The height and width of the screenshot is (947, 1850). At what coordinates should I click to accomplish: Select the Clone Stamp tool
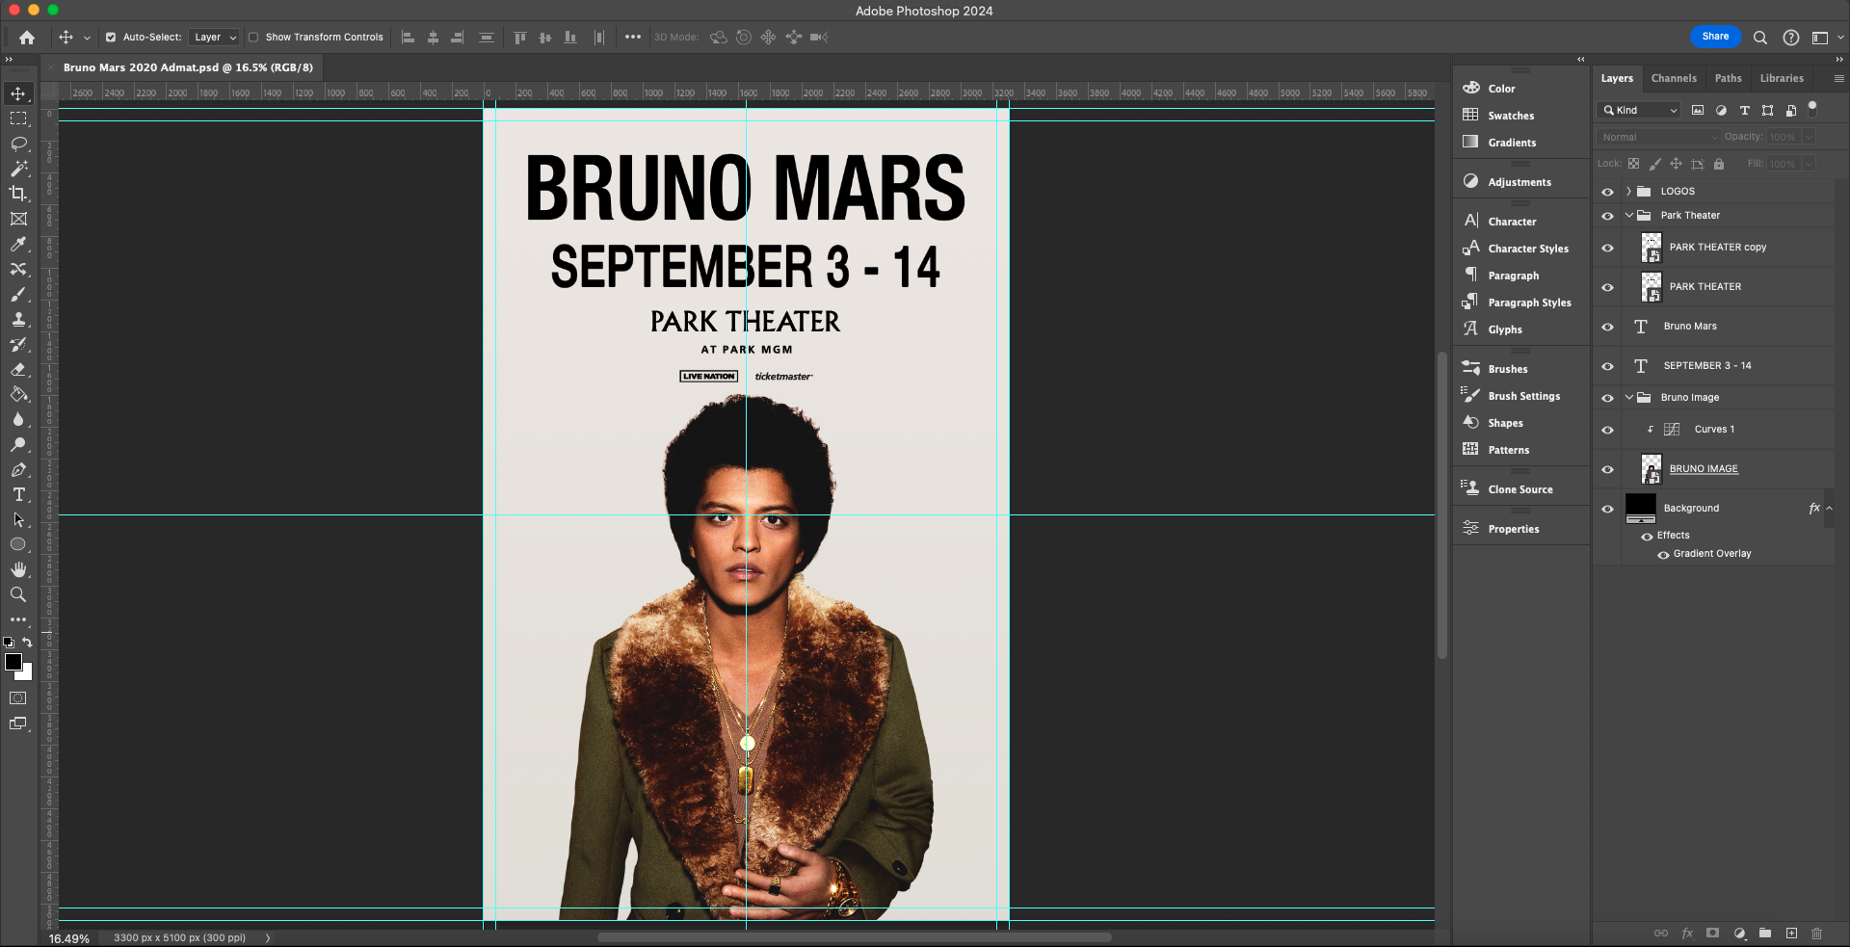point(18,319)
